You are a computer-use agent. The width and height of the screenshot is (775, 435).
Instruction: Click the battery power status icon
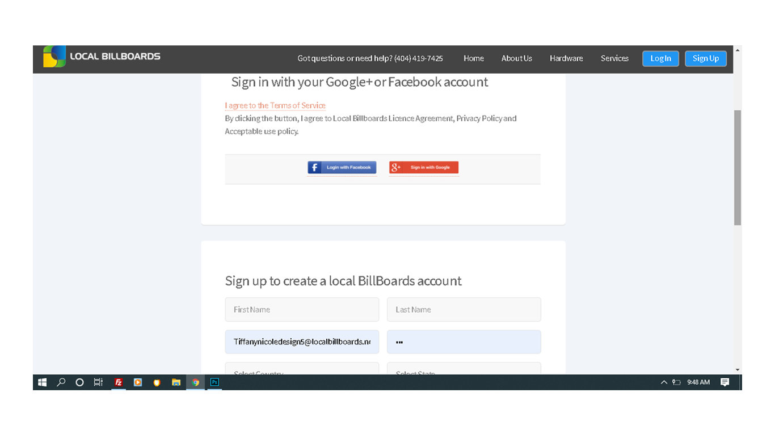676,382
